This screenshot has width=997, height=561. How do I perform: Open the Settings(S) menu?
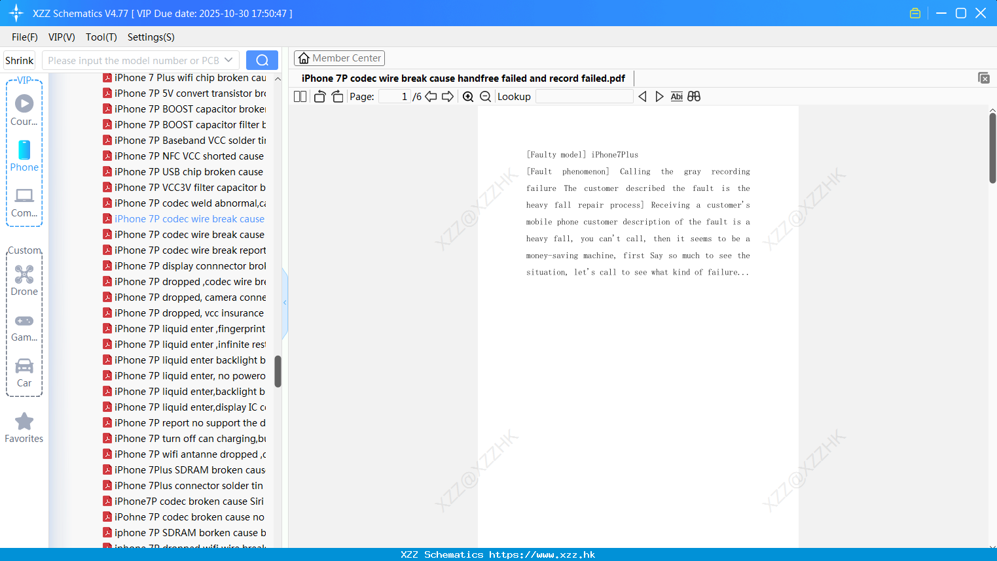point(151,37)
